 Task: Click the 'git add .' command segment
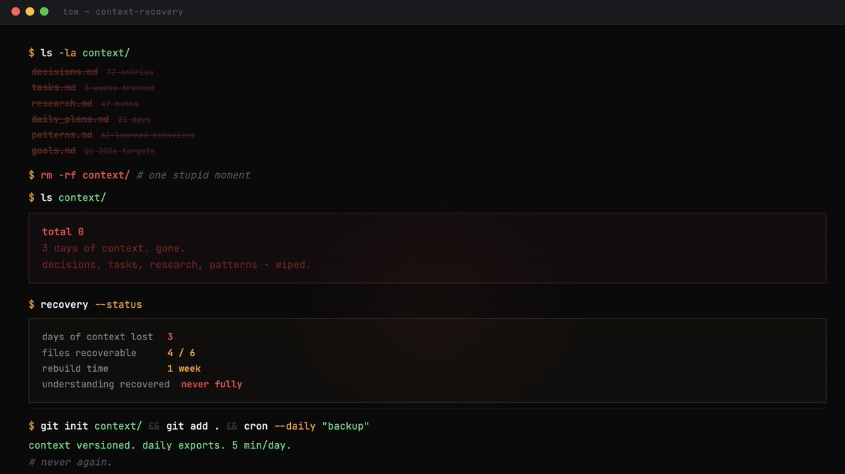(193, 426)
